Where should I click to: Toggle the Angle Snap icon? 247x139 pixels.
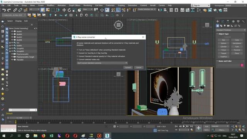118,10
